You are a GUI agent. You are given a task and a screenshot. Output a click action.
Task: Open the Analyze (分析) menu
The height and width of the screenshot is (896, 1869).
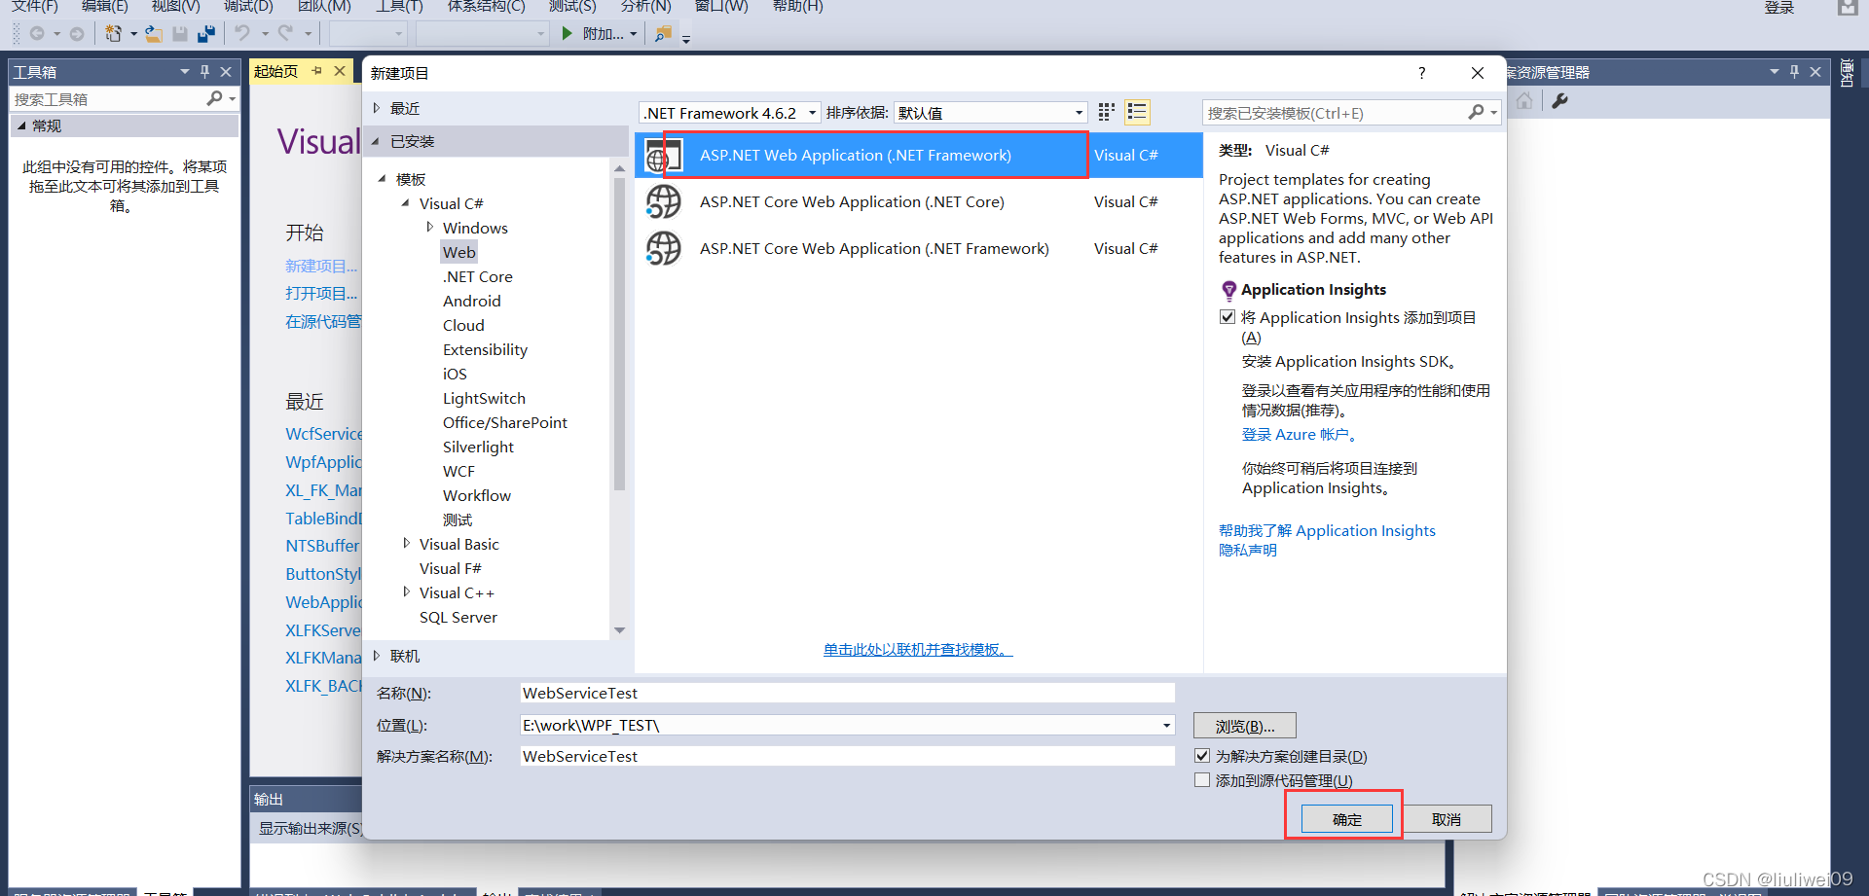coord(646,6)
